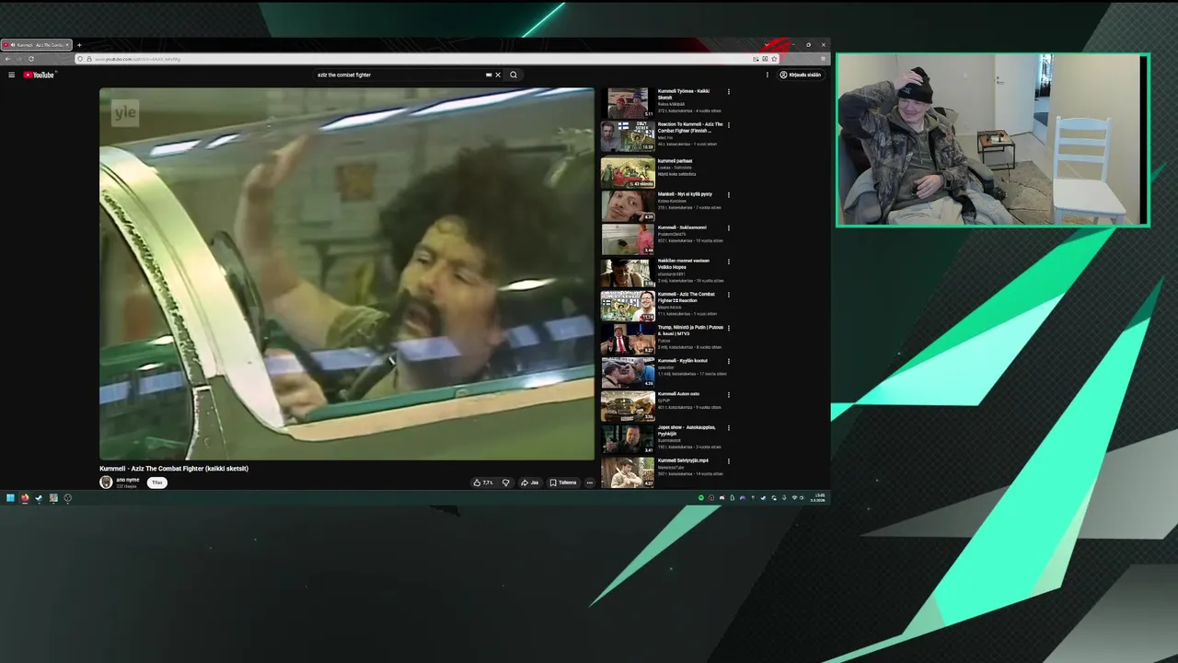Viewport: 1178px width, 663px height.
Task: Reload the page with the refresh button
Action: [30, 59]
